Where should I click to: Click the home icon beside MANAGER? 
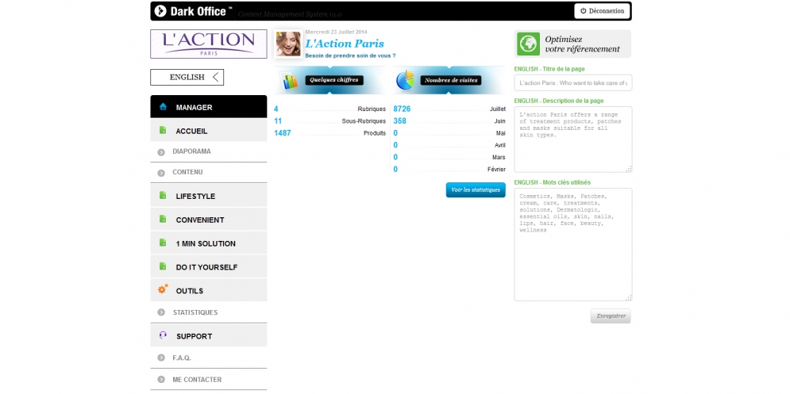pos(163,107)
